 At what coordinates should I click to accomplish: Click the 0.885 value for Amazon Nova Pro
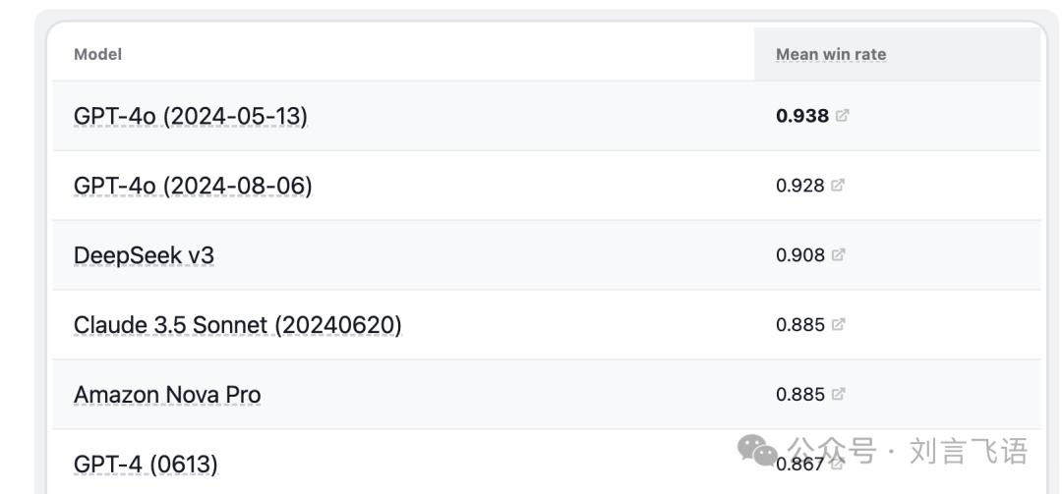[800, 394]
